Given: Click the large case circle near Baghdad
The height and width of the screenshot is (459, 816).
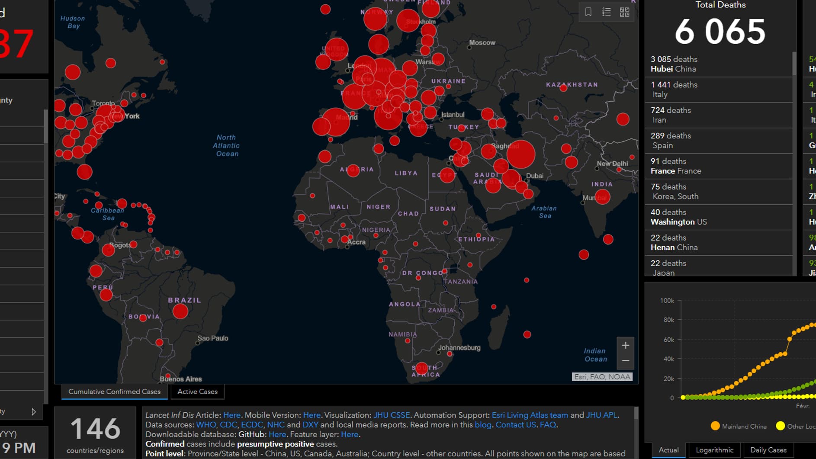Looking at the screenshot, I should pos(520,154).
